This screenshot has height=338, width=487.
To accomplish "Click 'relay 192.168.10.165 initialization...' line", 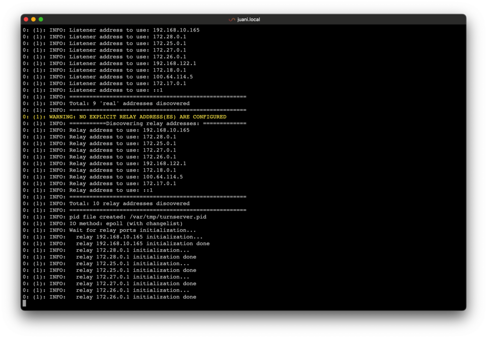I will point(139,237).
